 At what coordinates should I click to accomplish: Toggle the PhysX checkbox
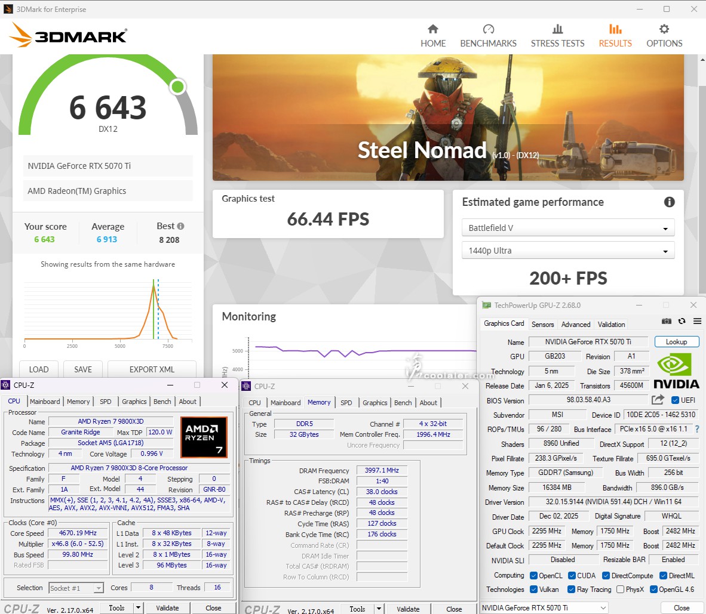click(620, 590)
